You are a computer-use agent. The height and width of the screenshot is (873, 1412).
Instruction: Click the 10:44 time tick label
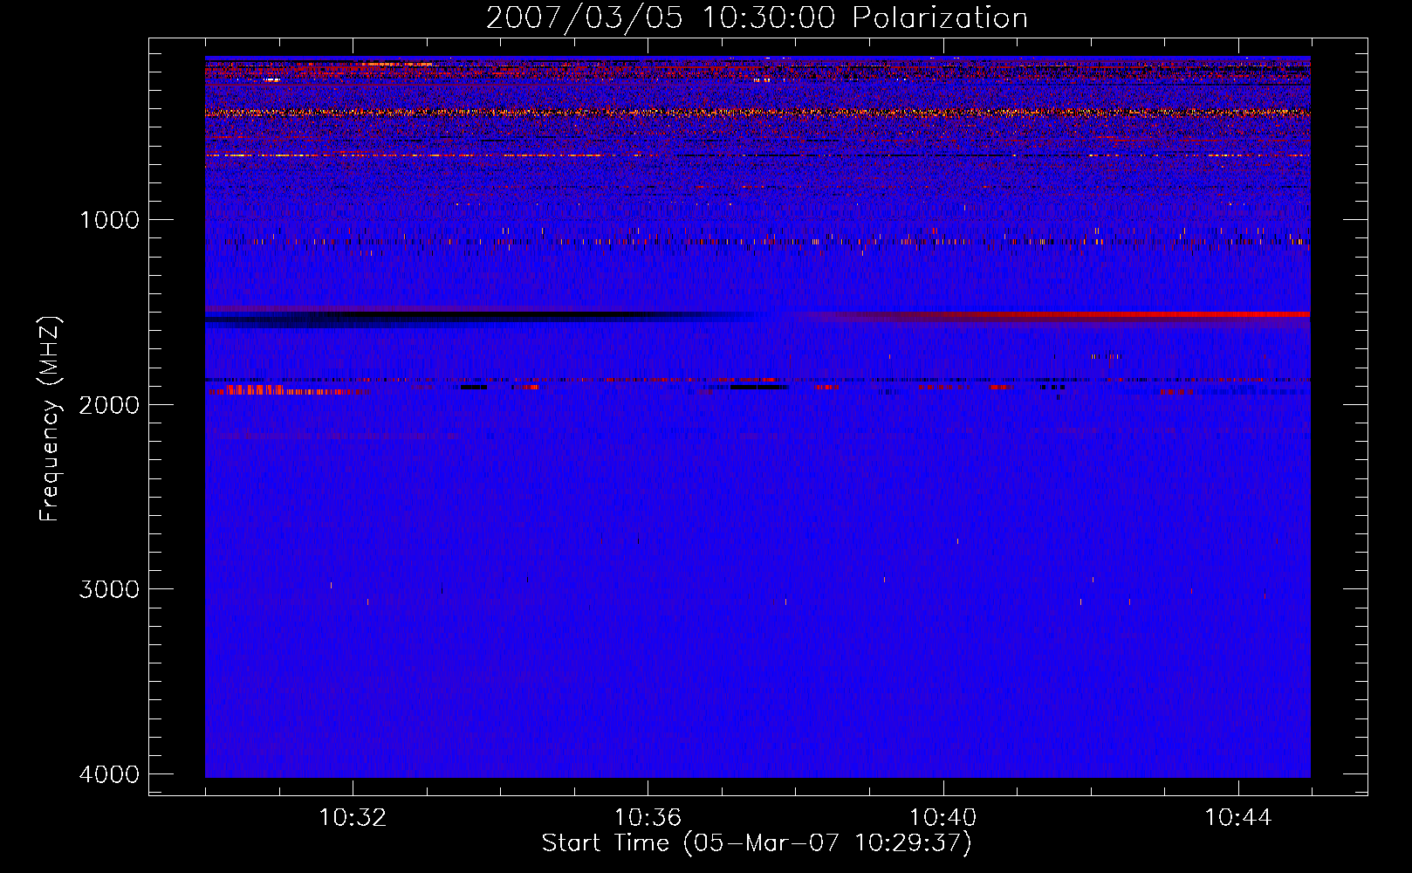coord(1238,818)
